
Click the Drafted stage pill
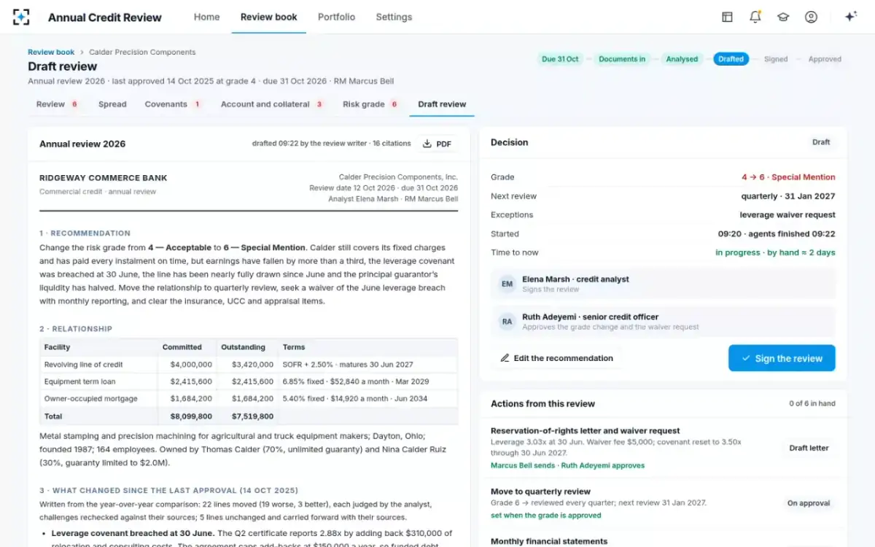pyautogui.click(x=731, y=59)
